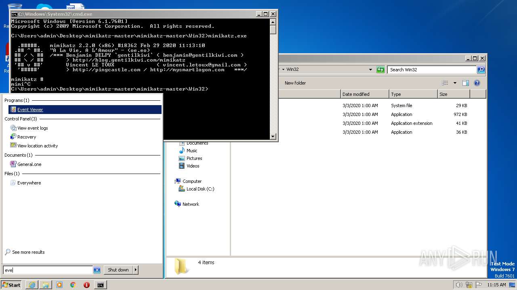
Task: Click the cmd.exe title bar icon
Action: pyautogui.click(x=14, y=14)
